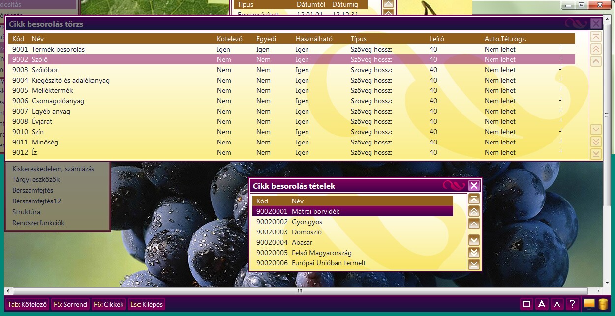The image size is (615, 316).
Task: Open Bérszámfejtés12 menu item
Action: [36, 201]
